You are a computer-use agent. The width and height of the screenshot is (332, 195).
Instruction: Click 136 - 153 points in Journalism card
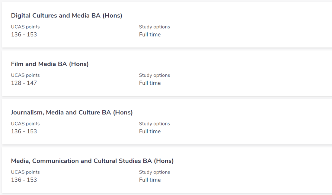tap(24, 131)
